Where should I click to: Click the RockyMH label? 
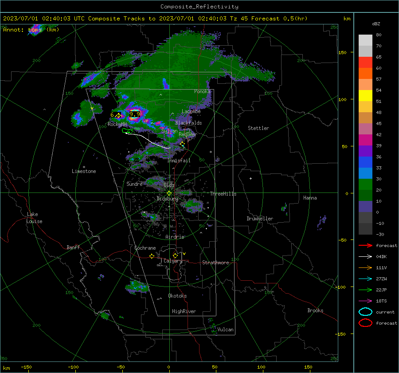[x=117, y=124]
